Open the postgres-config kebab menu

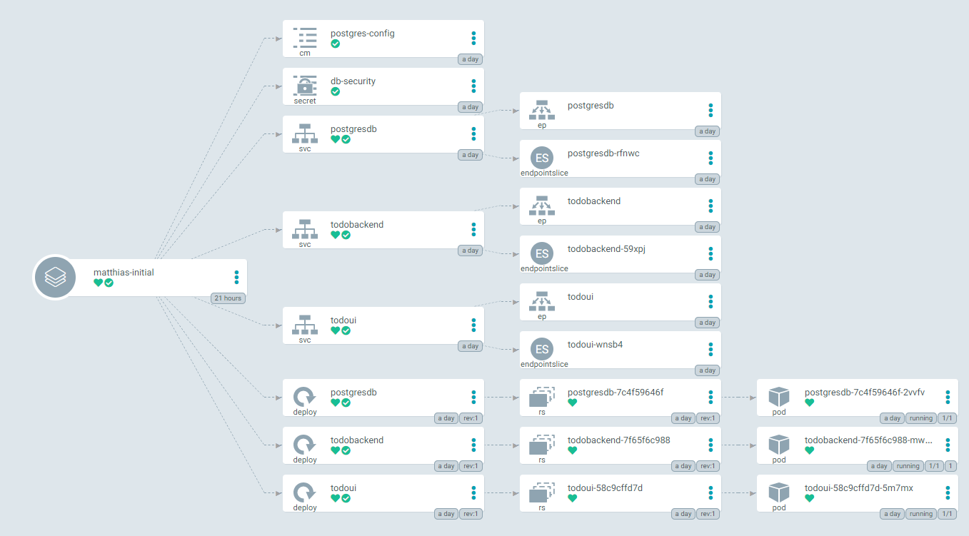tap(473, 38)
